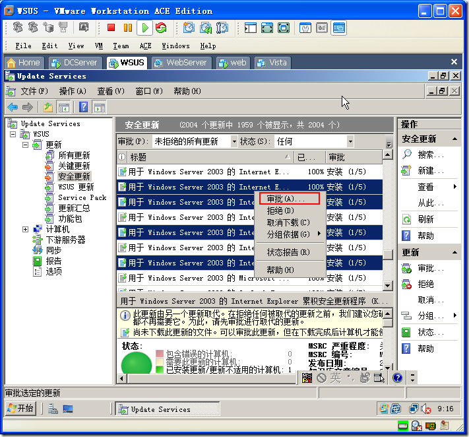Screen dimensions: 469x437
Task: Open the VMware Team menu
Action: 121,46
